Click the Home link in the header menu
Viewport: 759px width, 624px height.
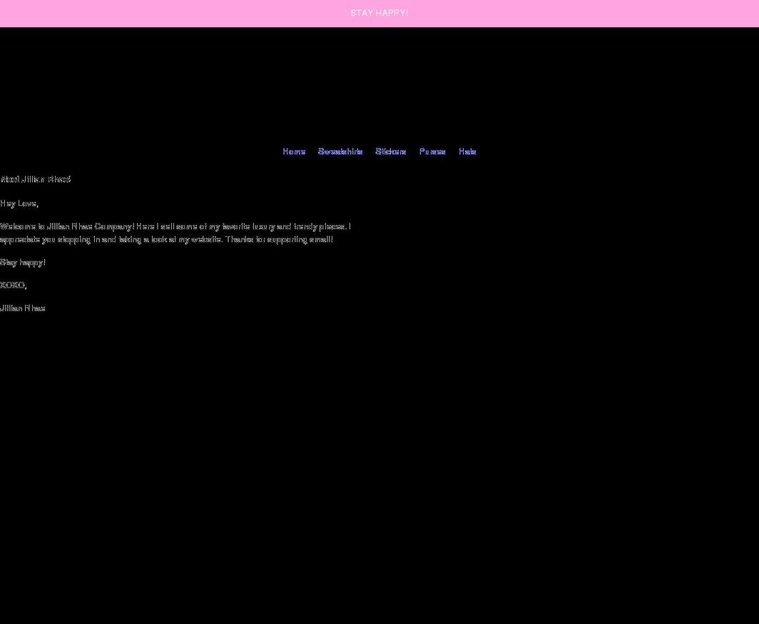(x=293, y=151)
